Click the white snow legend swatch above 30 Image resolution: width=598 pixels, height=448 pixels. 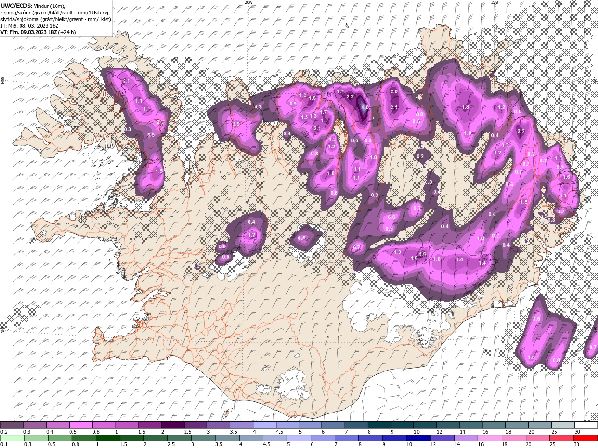[x=586, y=425]
